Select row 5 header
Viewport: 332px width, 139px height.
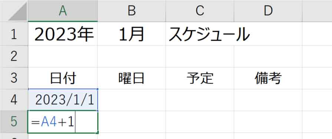14,122
